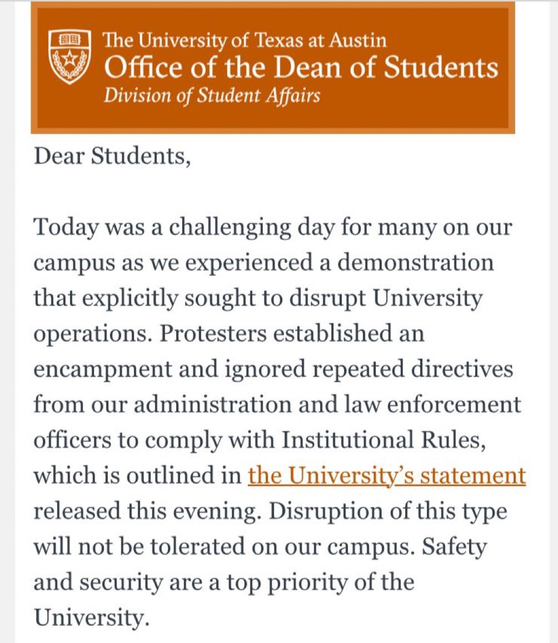Click 'The University of Texas at Austin' heading
The height and width of the screenshot is (643, 558).
tap(245, 40)
